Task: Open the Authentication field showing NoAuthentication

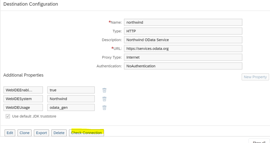Action: click(183, 66)
